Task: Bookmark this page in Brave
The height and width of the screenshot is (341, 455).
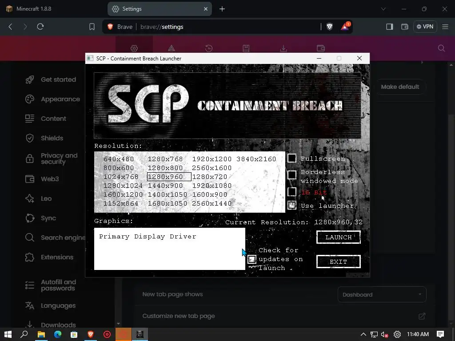Action: pos(92,27)
